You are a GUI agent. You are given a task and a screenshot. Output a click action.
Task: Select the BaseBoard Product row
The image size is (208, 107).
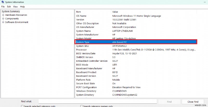pos(136,72)
